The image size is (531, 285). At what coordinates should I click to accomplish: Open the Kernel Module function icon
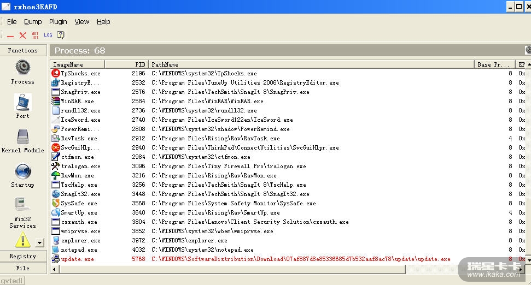point(22,137)
